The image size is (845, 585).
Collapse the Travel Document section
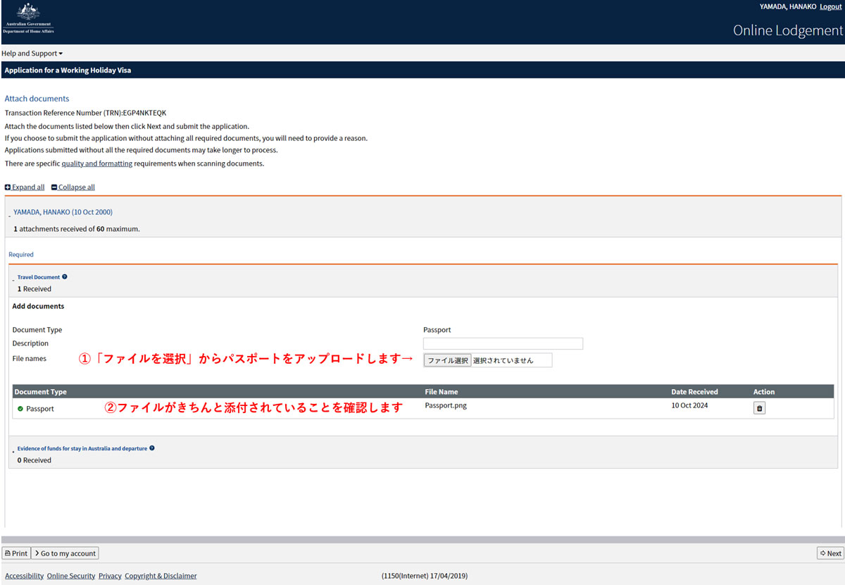tap(38, 278)
